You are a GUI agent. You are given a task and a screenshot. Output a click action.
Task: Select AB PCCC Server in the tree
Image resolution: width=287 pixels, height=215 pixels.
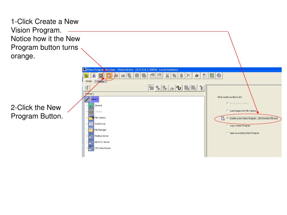click(102, 142)
